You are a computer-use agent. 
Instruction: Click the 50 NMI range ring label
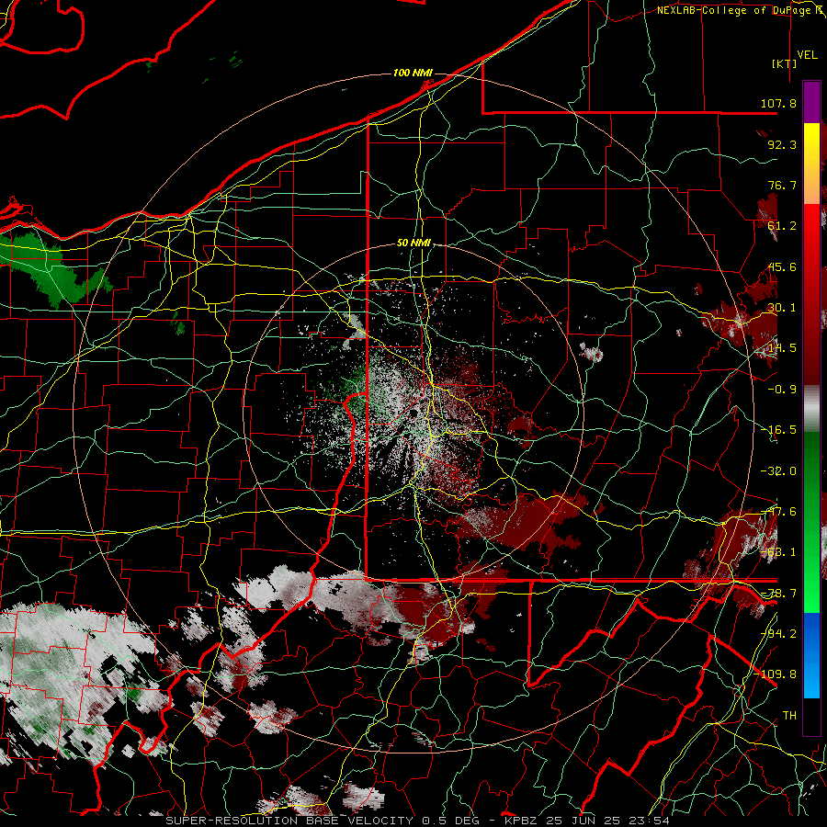coord(413,243)
